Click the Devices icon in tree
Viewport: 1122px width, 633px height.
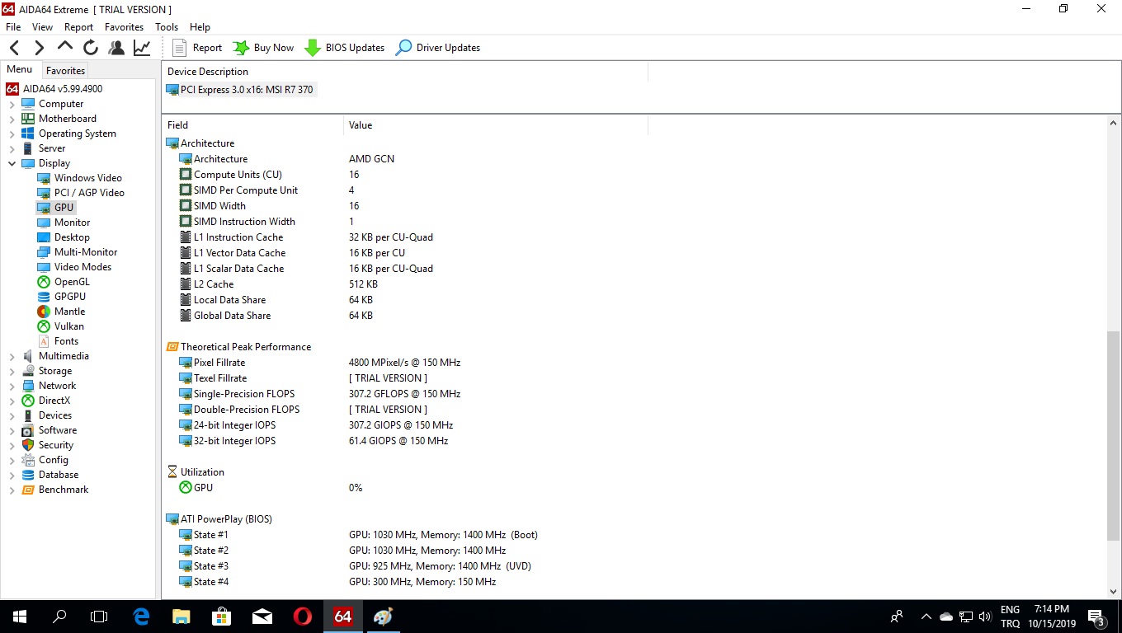28,415
